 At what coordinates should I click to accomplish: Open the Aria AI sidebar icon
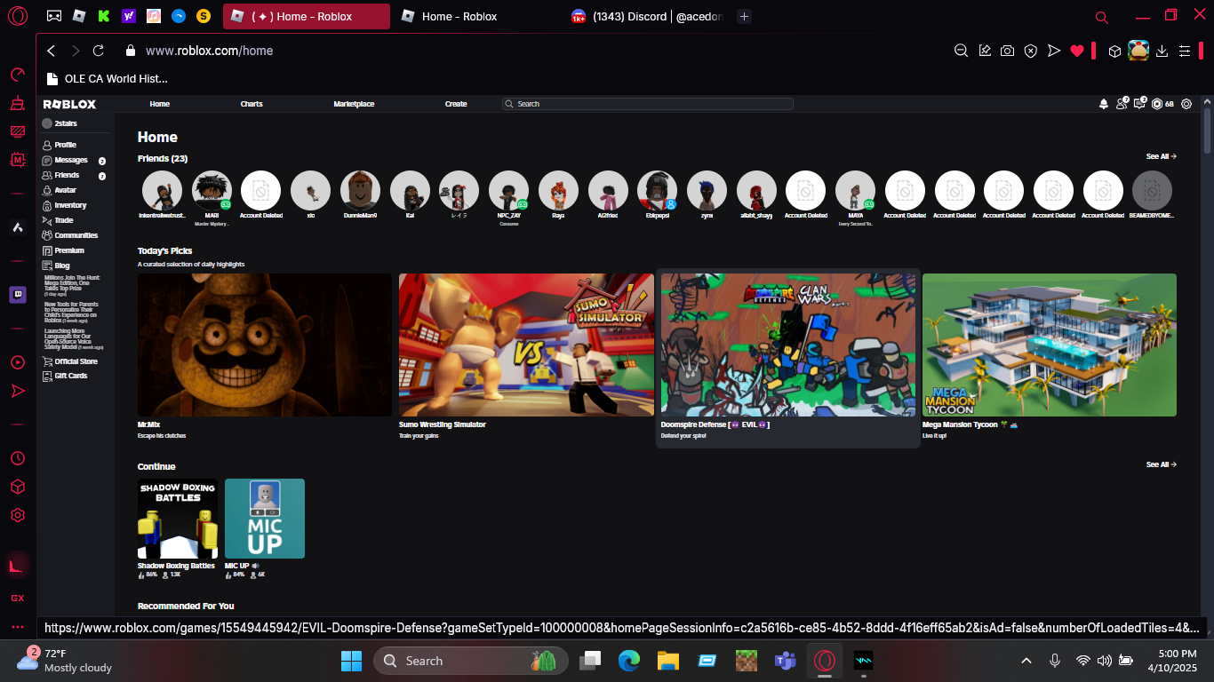18,227
